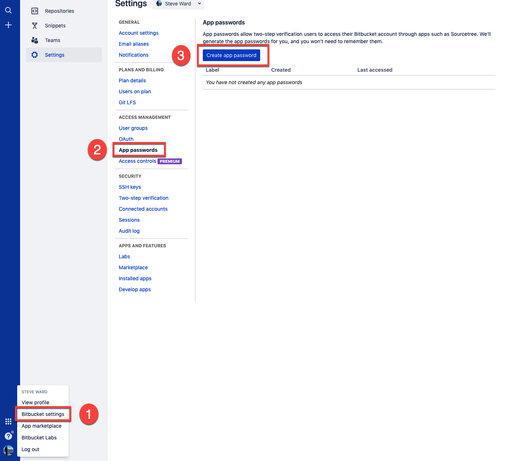Screen dimensions: 520x461
Task: Choose Bitbucket settings from user menu
Action: pyautogui.click(x=43, y=414)
